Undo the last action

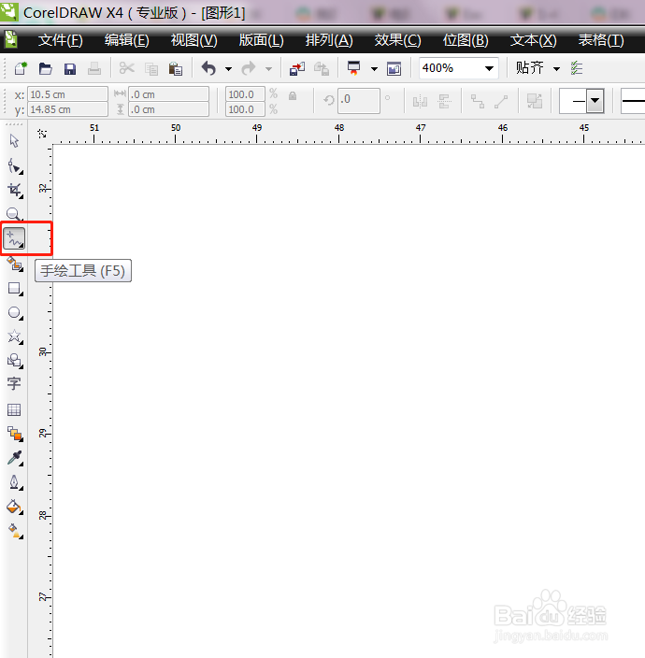click(x=208, y=68)
